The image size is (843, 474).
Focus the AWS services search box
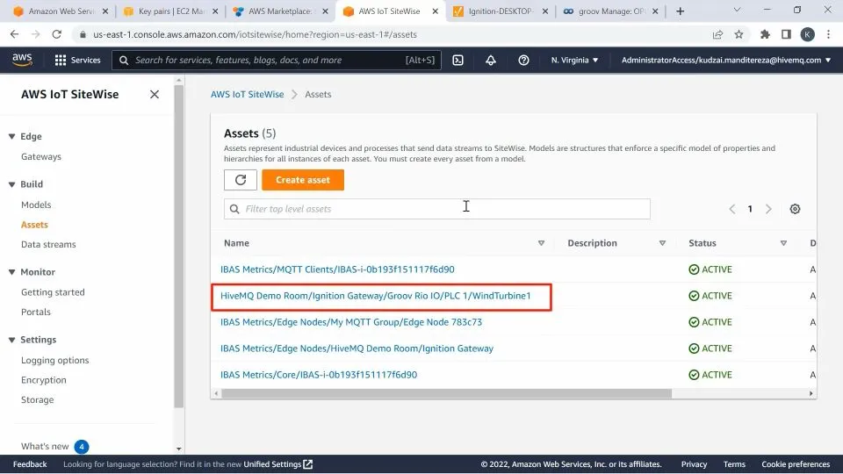pos(277,61)
